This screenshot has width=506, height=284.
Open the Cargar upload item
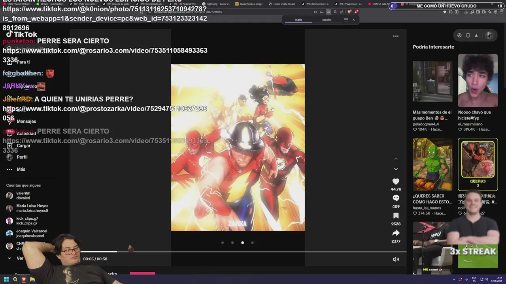coord(19,146)
